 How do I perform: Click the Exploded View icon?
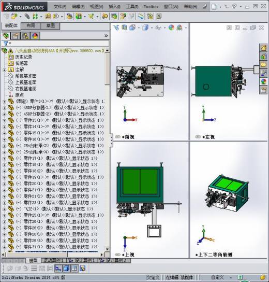tap(123, 17)
